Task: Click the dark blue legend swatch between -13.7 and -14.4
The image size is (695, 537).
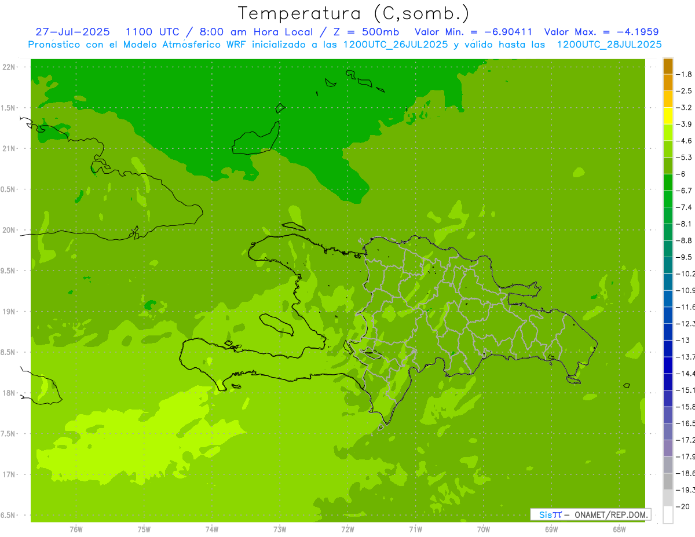Action: [x=668, y=366]
